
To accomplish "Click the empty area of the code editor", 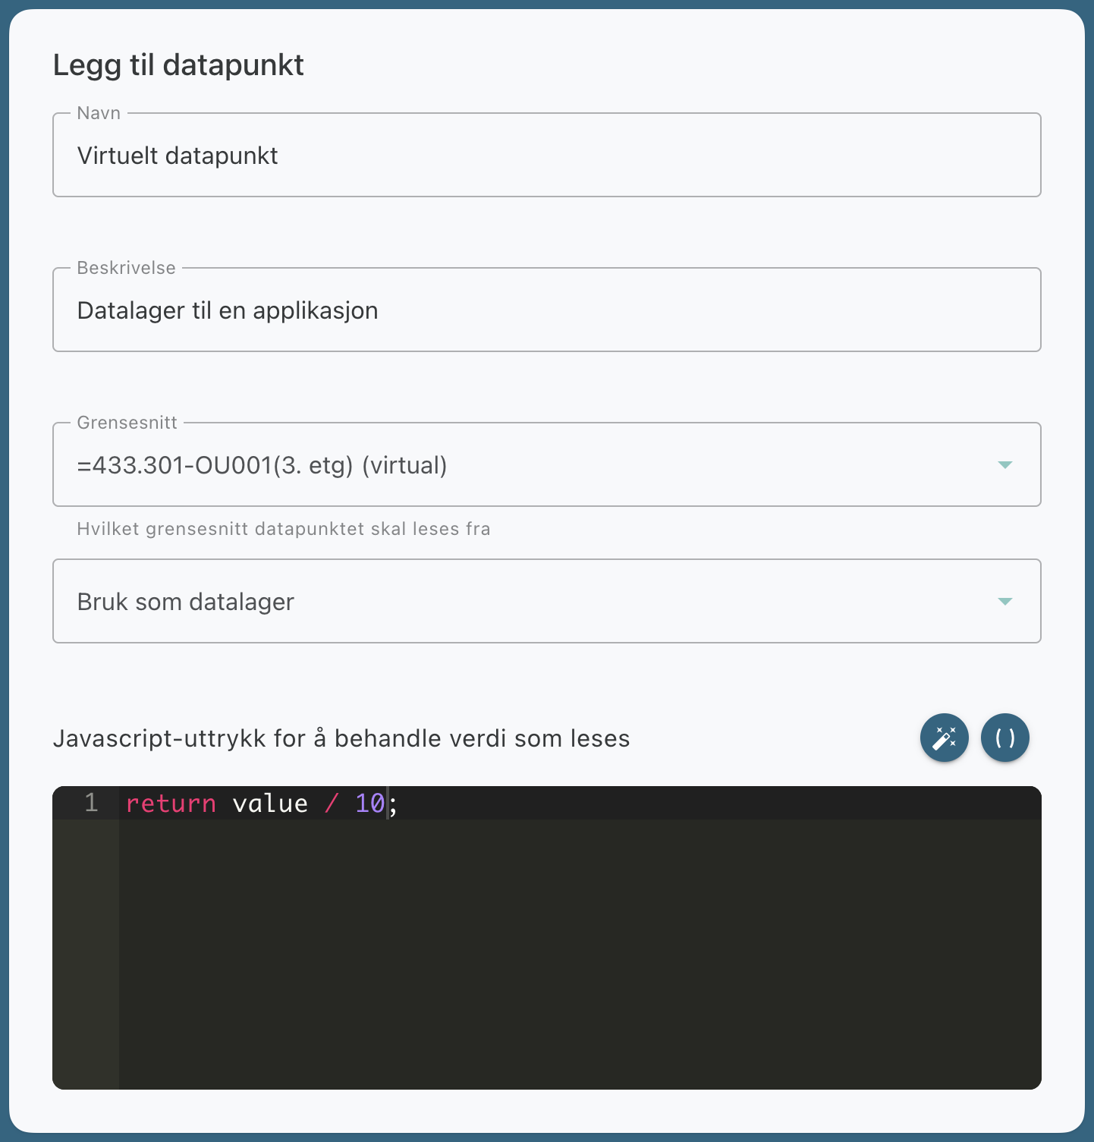I will [577, 956].
